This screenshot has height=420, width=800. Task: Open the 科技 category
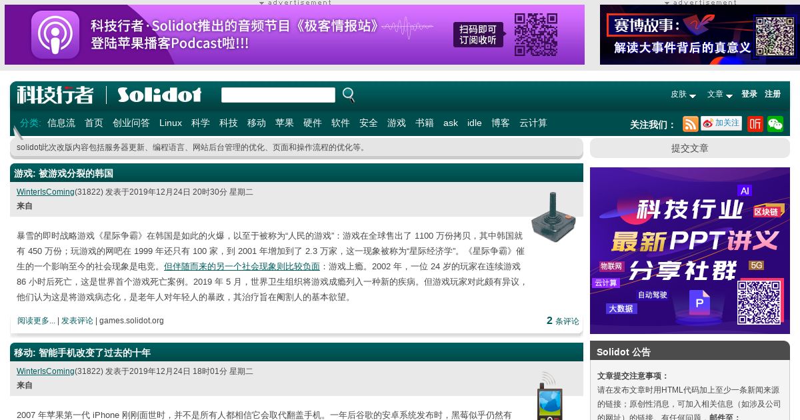[229, 123]
